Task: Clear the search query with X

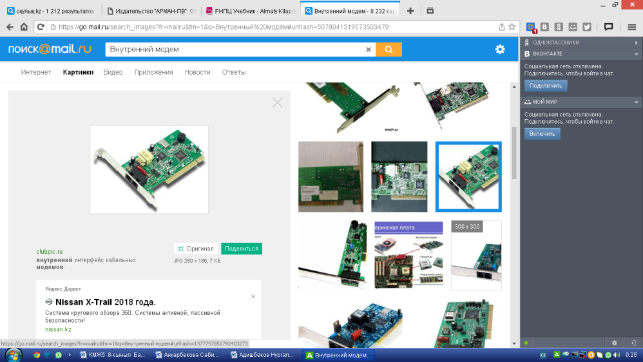Action: (369, 50)
